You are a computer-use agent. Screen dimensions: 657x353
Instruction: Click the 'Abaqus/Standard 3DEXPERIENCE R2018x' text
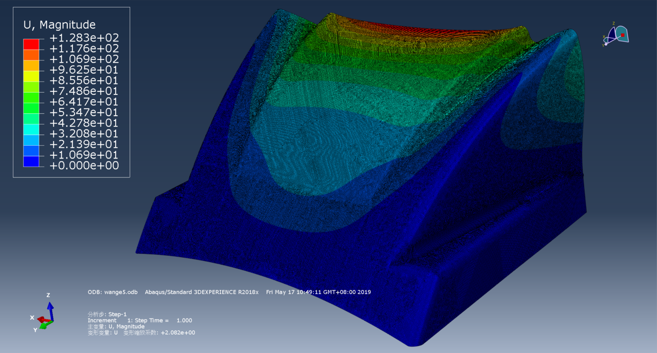pyautogui.click(x=202, y=292)
